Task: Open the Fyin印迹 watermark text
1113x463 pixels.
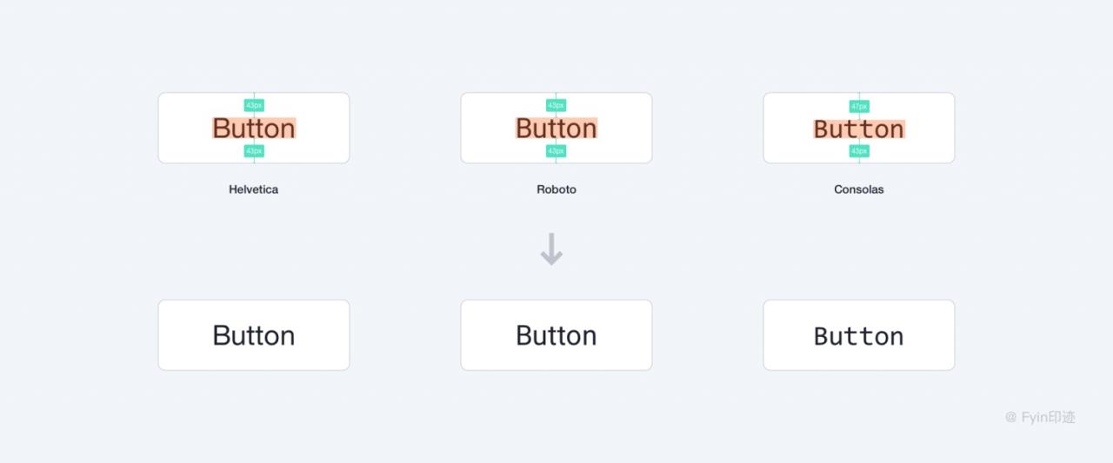Action: [1048, 418]
